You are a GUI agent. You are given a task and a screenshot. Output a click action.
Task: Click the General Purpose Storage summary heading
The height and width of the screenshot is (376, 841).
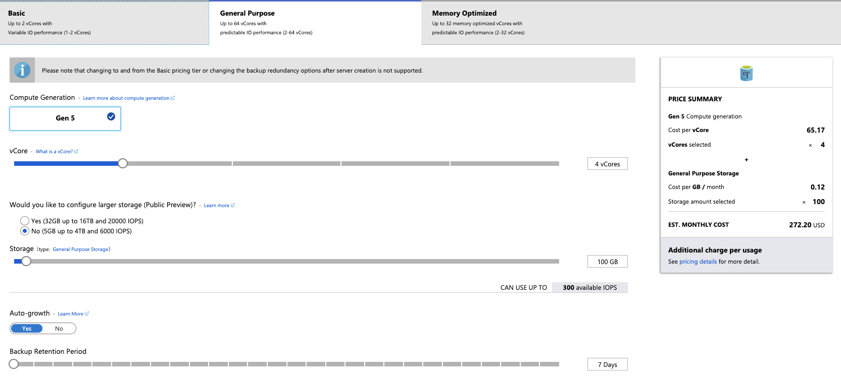pyautogui.click(x=704, y=173)
